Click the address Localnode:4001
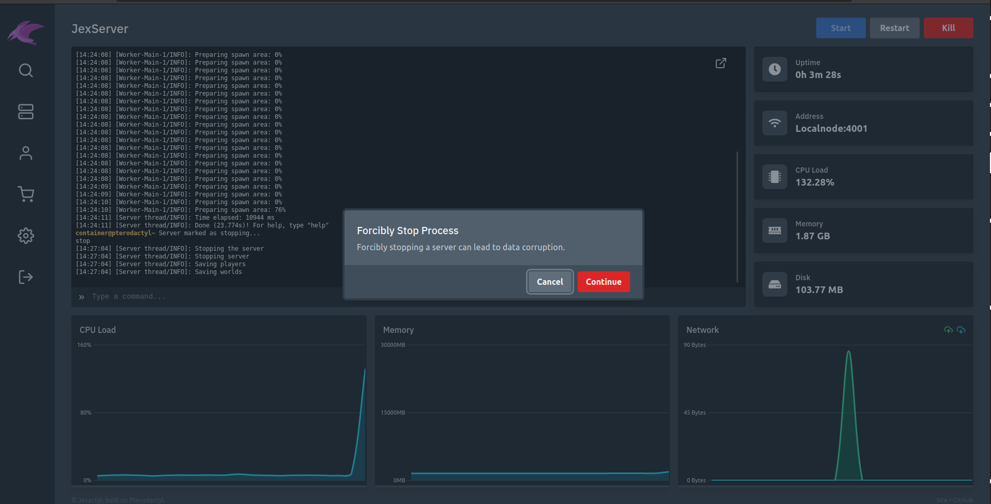Viewport: 991px width, 504px height. (831, 129)
